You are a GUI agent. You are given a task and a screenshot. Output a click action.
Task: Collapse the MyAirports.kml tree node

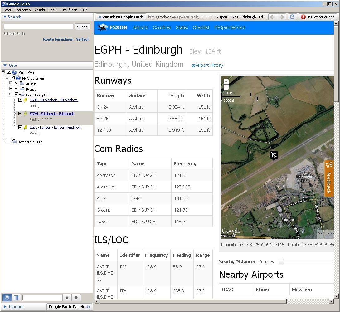click(x=7, y=77)
